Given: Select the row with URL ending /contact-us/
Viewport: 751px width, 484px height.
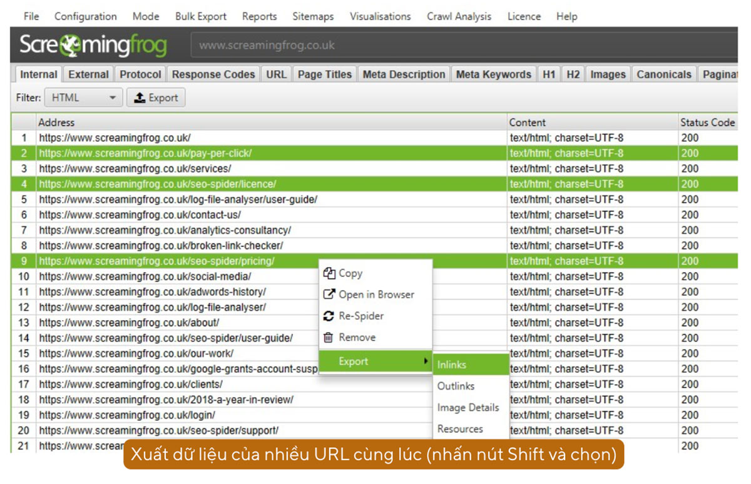Looking at the screenshot, I should click(x=374, y=214).
